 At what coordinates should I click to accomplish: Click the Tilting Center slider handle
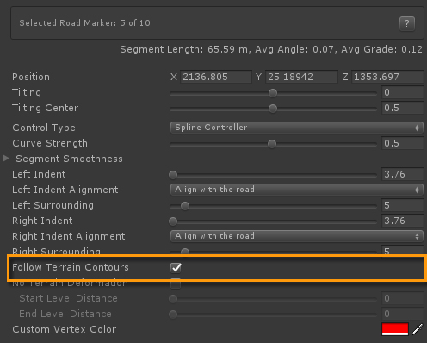point(273,109)
